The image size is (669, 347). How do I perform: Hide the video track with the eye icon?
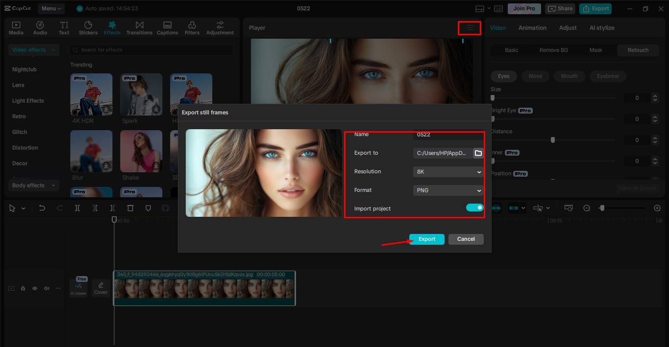tap(34, 288)
